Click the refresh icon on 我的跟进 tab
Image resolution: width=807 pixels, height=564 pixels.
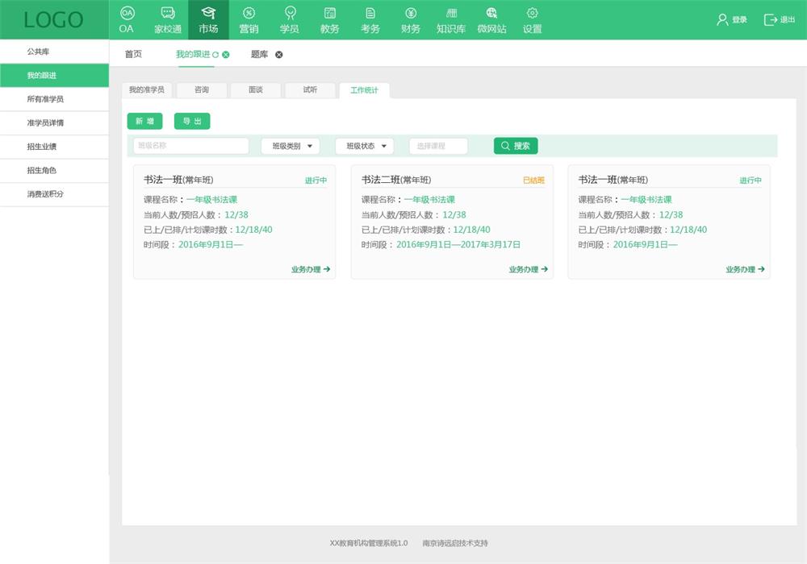(215, 55)
